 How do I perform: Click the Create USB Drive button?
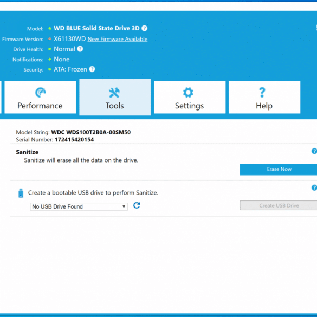(x=279, y=205)
